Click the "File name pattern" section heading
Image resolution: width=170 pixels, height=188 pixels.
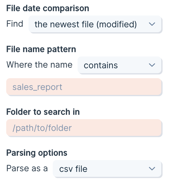pyautogui.click(x=41, y=49)
